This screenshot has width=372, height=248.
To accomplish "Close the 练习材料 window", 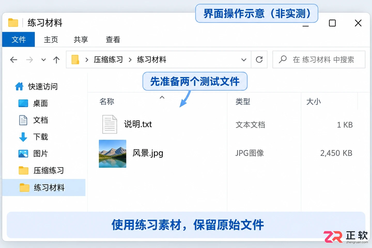I will [x=358, y=23].
